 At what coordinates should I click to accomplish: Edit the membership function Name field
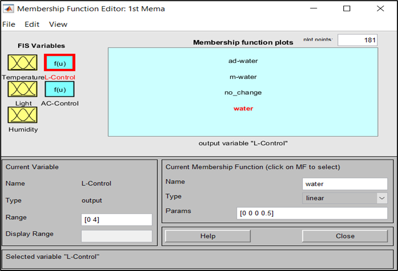(x=345, y=184)
